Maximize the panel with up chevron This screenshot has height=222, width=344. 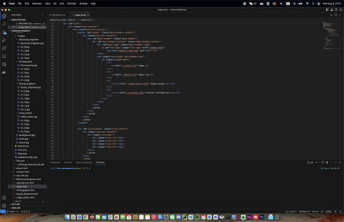[336, 162]
